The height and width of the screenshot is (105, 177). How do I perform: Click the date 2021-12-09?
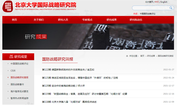(x=169, y=102)
